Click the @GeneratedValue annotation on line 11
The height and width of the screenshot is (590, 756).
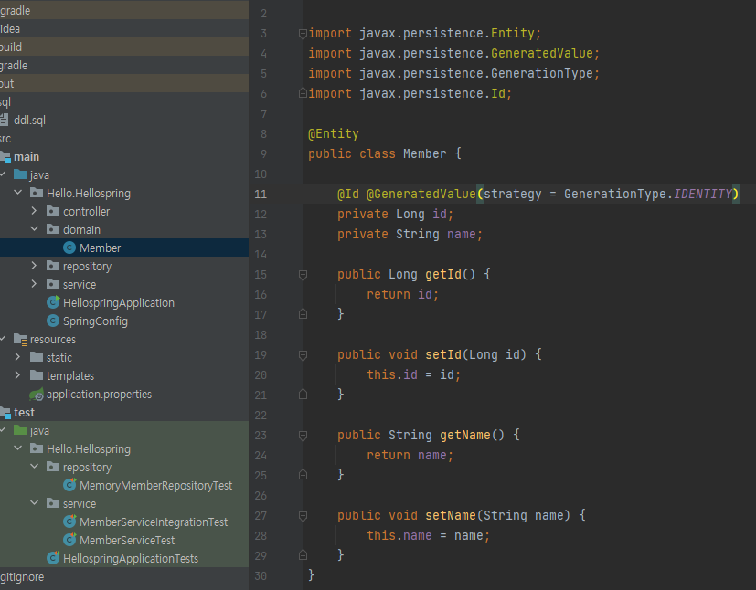pyautogui.click(x=421, y=194)
